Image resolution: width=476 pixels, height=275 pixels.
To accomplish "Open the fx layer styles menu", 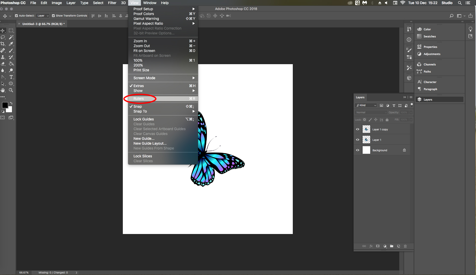I will (x=371, y=246).
